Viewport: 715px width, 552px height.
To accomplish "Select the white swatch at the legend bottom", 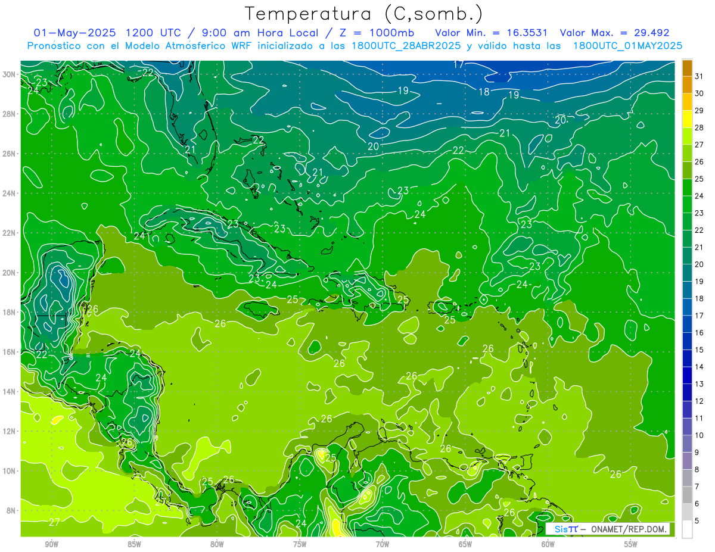I will pyautogui.click(x=688, y=529).
